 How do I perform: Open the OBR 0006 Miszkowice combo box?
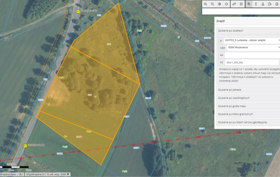point(253,48)
